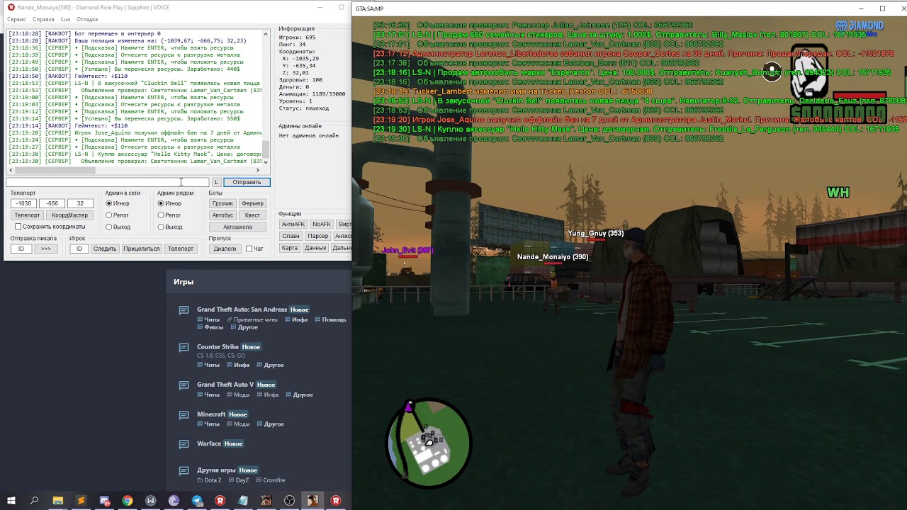The width and height of the screenshot is (907, 510).
Task: Edit the teleport Z coordinate field 32
Action: [80, 203]
